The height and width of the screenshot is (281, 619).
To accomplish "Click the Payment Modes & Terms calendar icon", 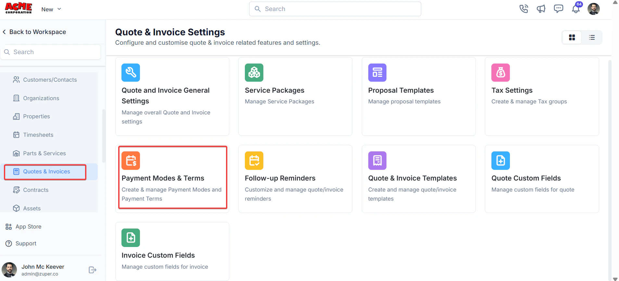I will coord(131,160).
